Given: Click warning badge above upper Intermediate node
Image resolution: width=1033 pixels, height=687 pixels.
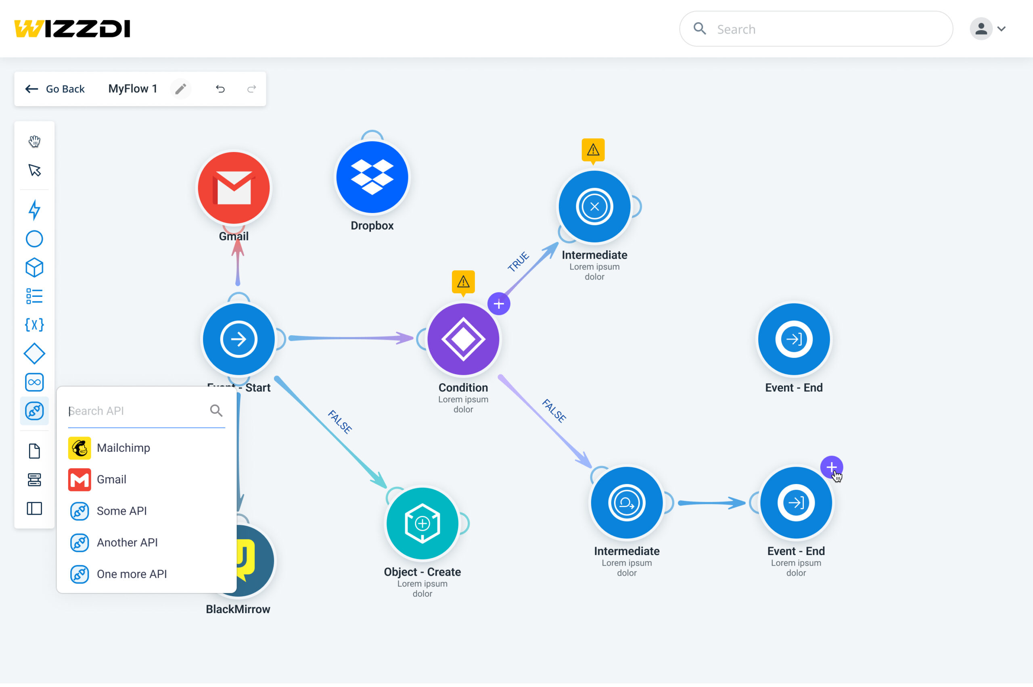Looking at the screenshot, I should (593, 151).
